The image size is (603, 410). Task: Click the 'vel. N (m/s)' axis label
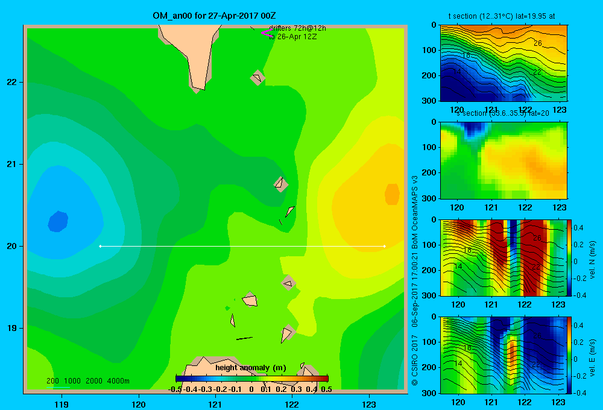pyautogui.click(x=592, y=260)
